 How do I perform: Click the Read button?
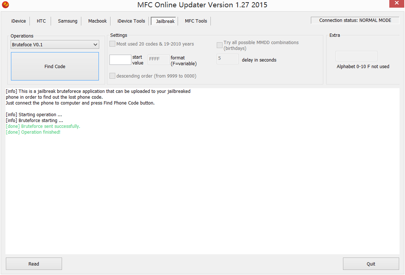[x=34, y=264]
